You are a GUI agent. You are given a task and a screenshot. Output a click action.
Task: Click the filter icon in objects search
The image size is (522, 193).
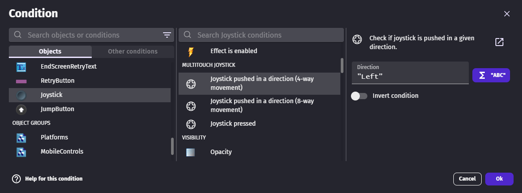(167, 35)
